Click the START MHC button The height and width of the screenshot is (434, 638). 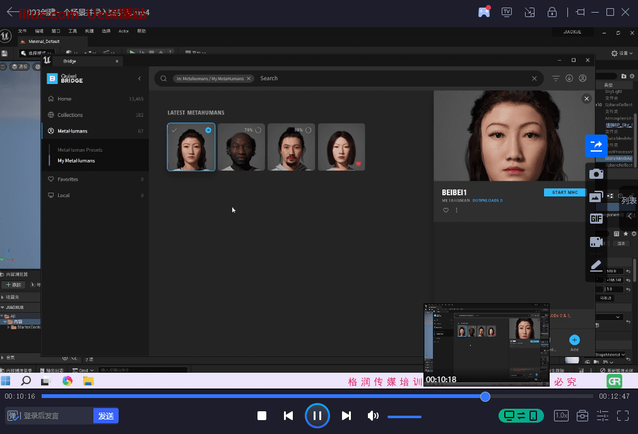(564, 192)
